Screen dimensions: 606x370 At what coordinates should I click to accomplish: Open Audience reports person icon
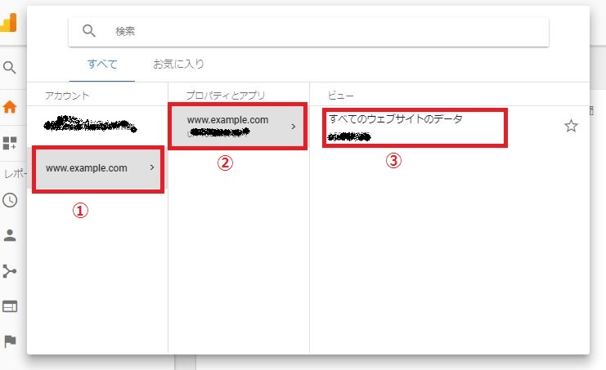point(10,235)
